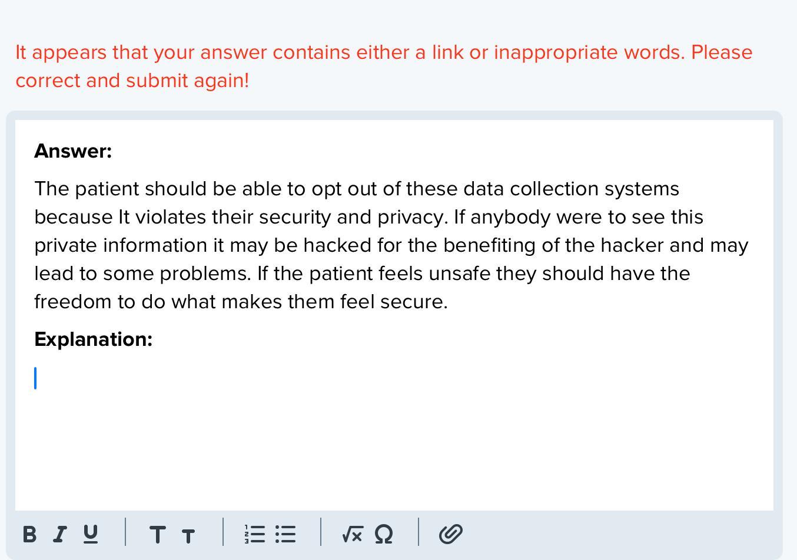This screenshot has height=560, width=797.
Task: Attach a file using the paperclip
Action: point(450,534)
